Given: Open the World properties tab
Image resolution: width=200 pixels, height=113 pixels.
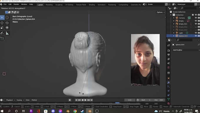Looking at the screenshot, I should pos(169,68).
